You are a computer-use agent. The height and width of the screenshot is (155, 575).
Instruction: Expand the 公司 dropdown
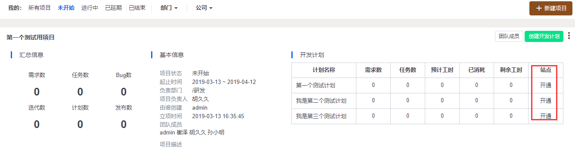tap(204, 8)
